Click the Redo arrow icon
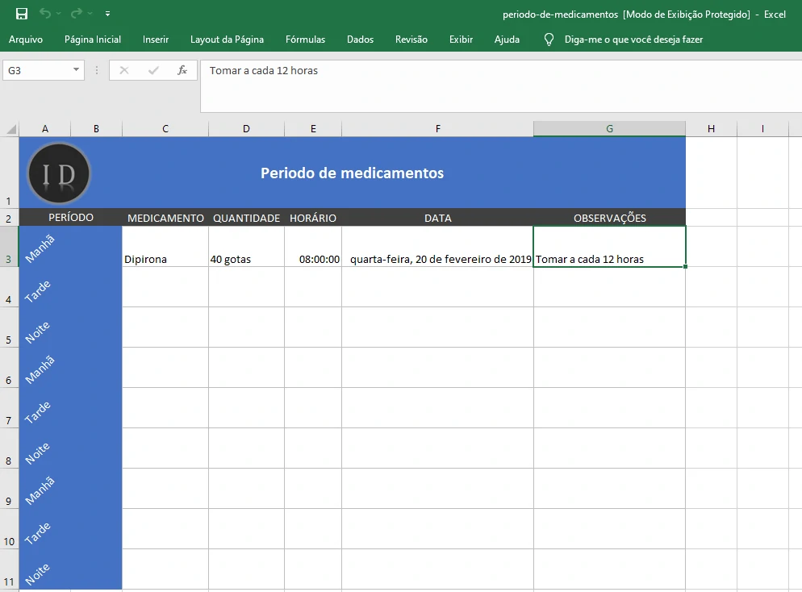Viewport: 802px width, 592px height. point(76,14)
